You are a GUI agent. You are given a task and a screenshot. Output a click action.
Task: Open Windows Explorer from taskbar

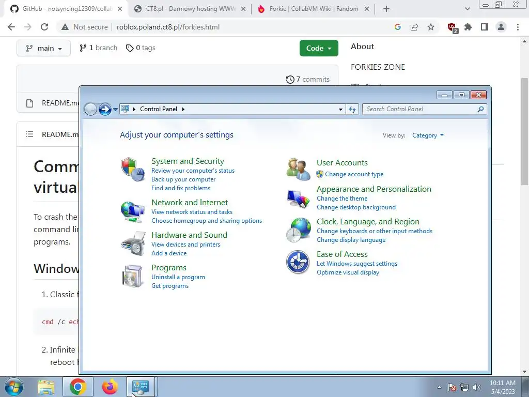46,387
